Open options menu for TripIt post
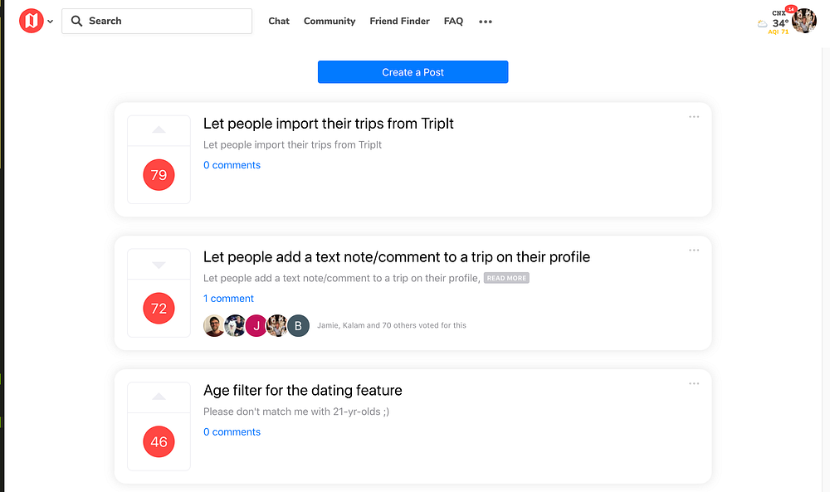 pyautogui.click(x=694, y=117)
